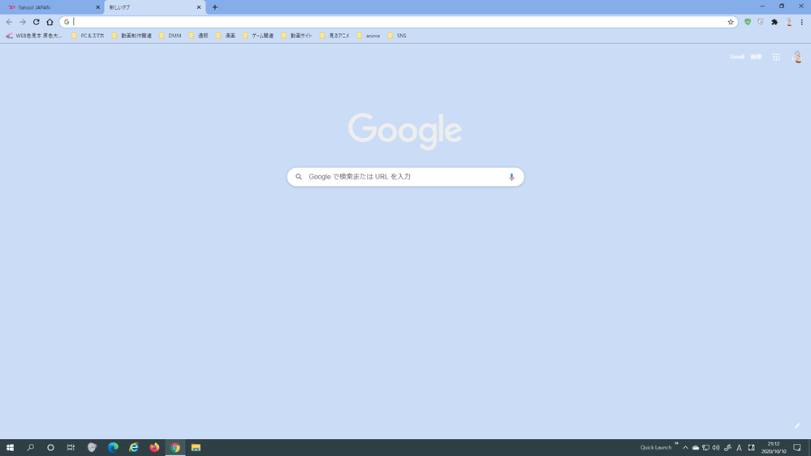The width and height of the screenshot is (811, 456).
Task: Switch to the Yahoo! JAPAN tab
Action: (x=52, y=7)
